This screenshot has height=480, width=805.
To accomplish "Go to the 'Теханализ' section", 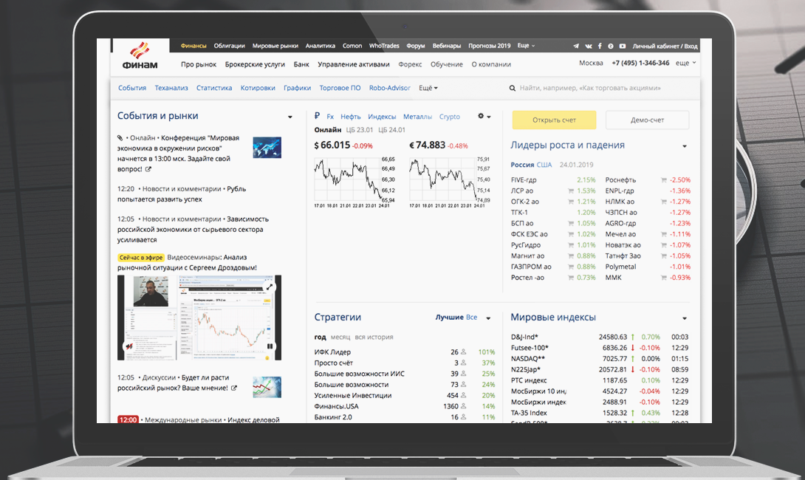I will coord(171,89).
